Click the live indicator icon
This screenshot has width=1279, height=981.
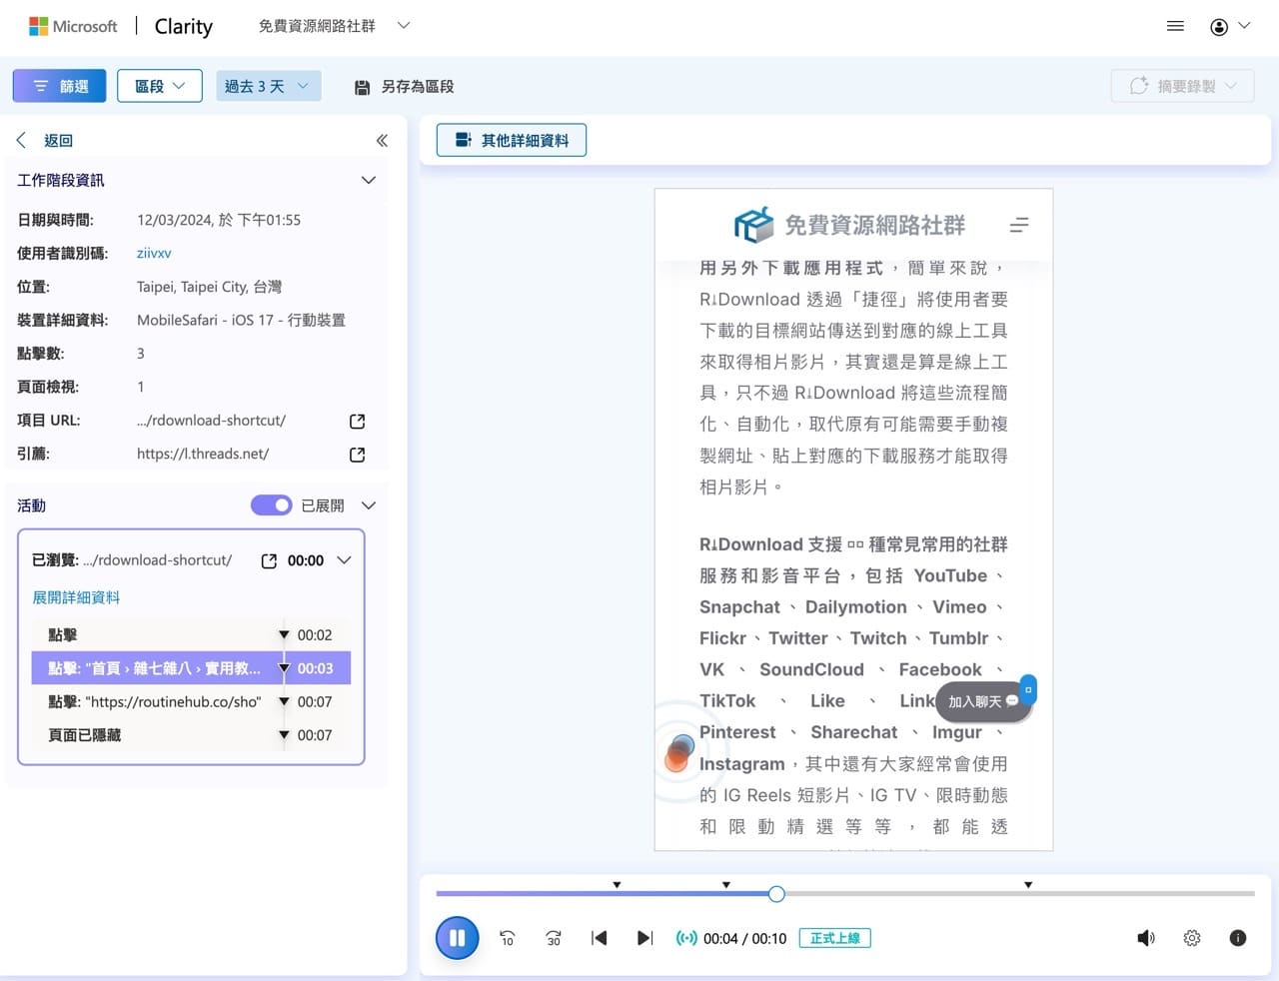coord(686,938)
